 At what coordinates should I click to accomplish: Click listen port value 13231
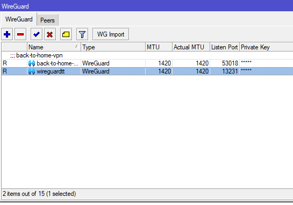point(230,71)
